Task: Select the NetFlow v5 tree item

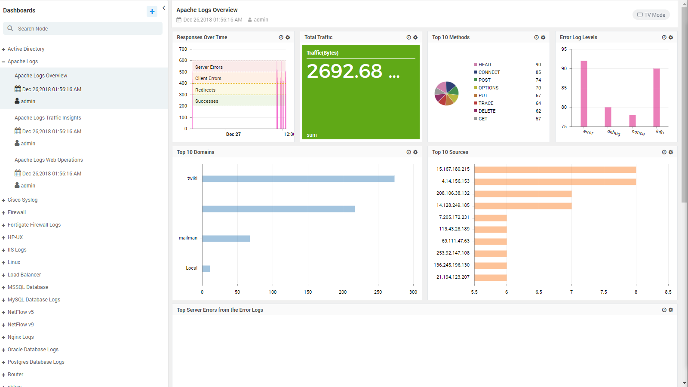Action: point(21,312)
